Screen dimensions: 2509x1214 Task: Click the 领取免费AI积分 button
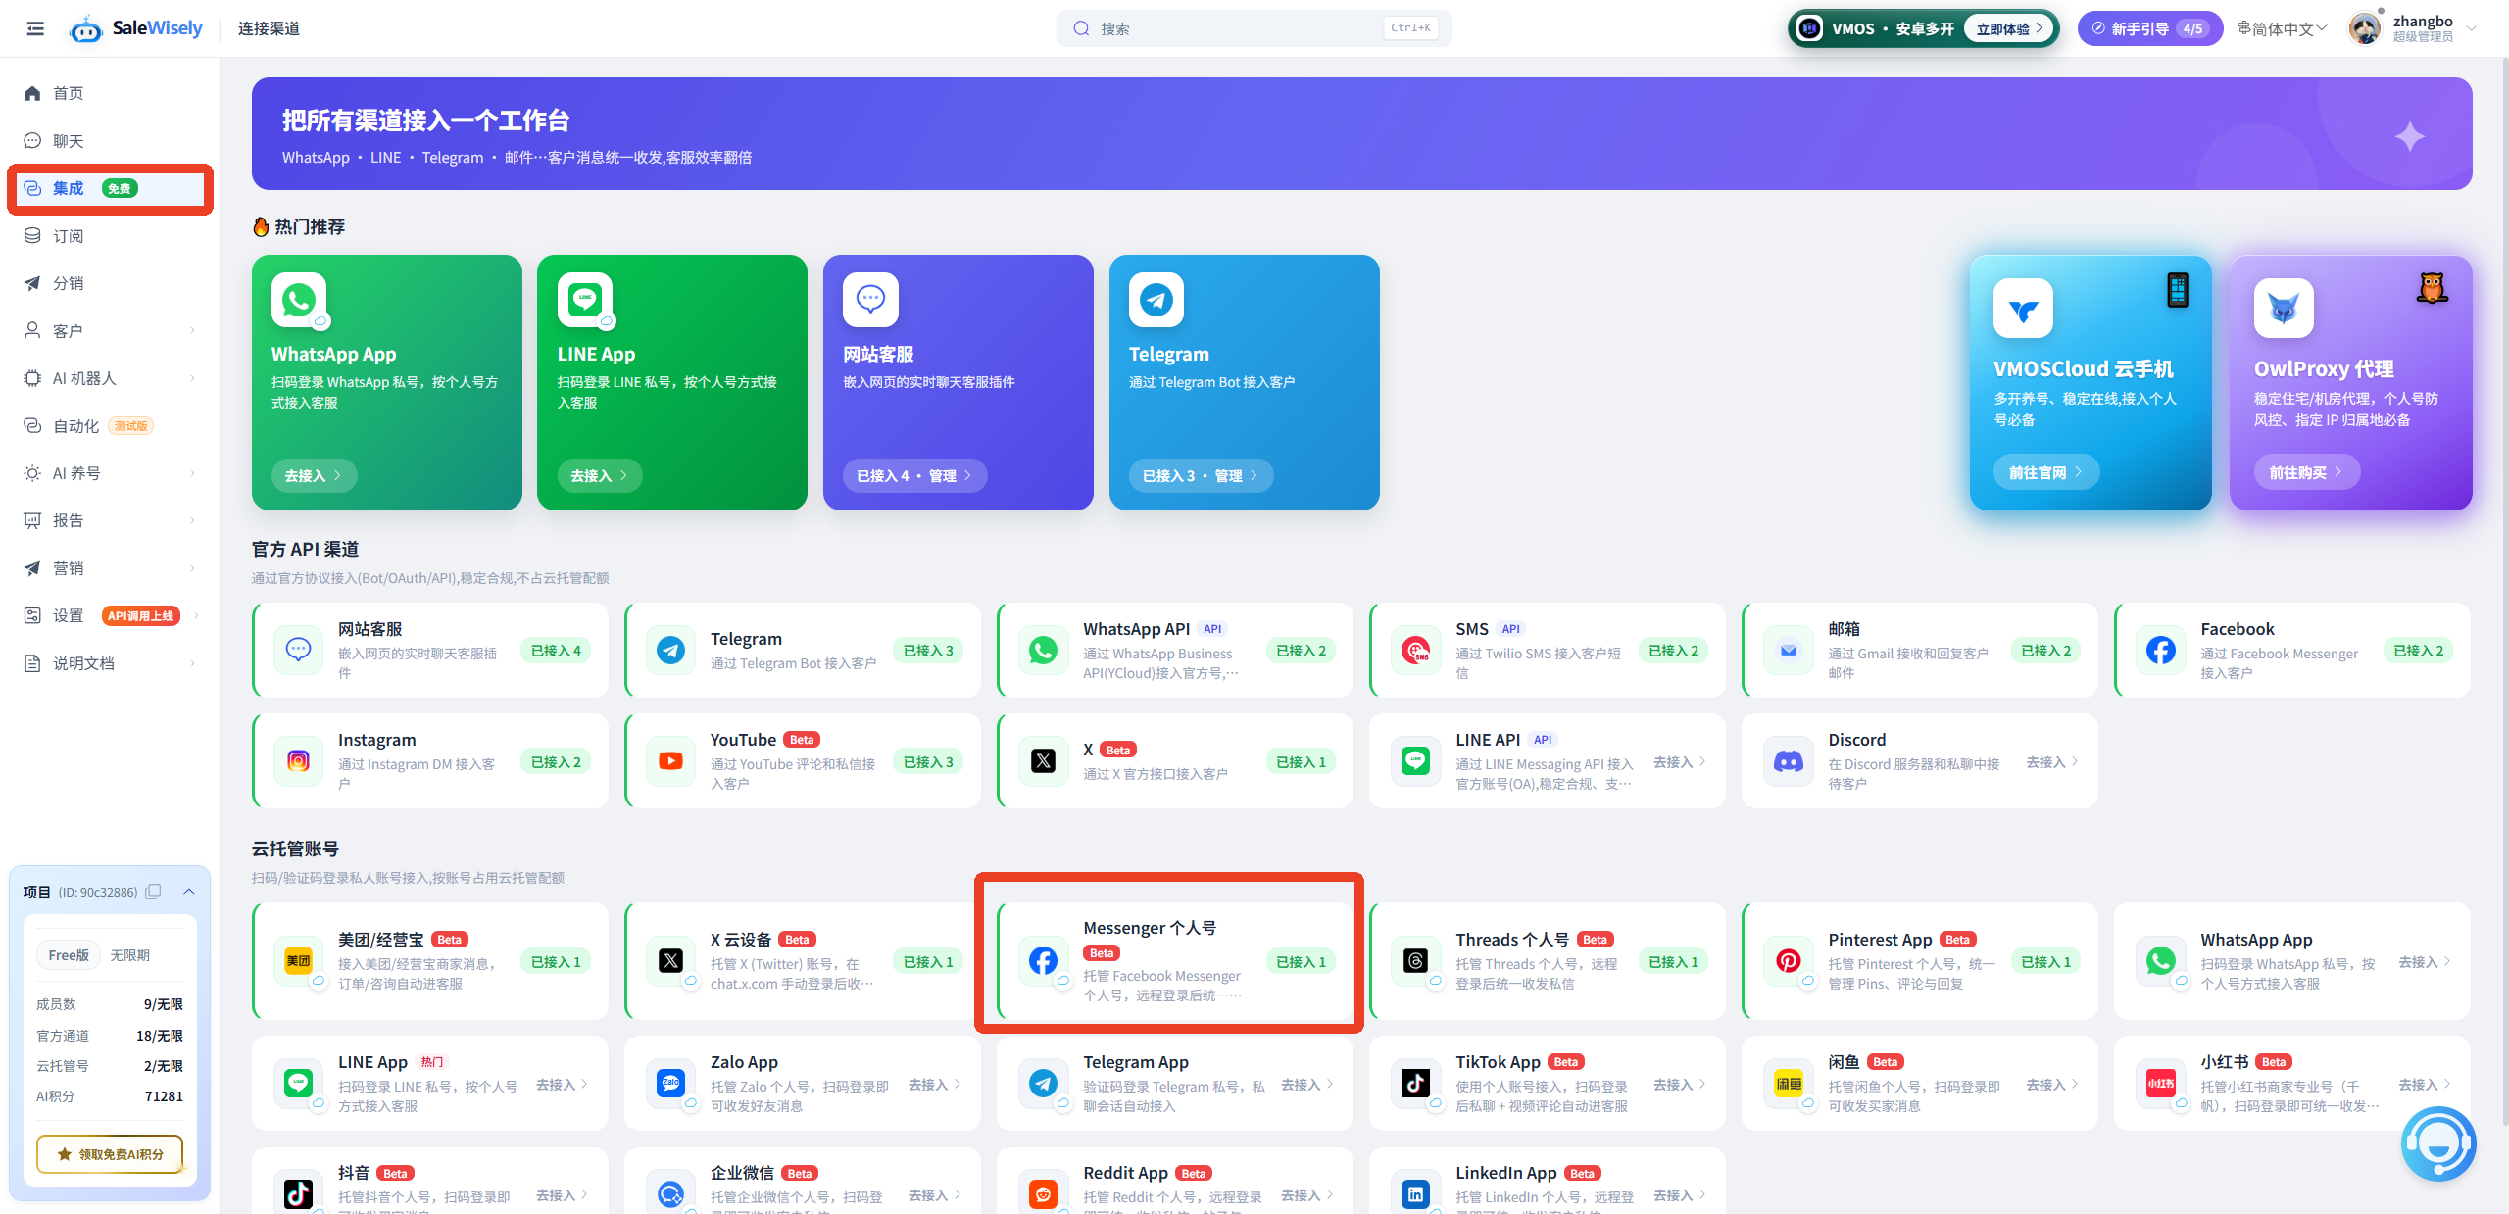point(110,1154)
